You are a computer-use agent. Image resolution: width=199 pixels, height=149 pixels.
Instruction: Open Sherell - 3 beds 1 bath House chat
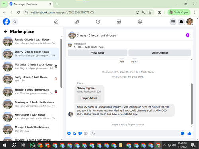[30, 91]
